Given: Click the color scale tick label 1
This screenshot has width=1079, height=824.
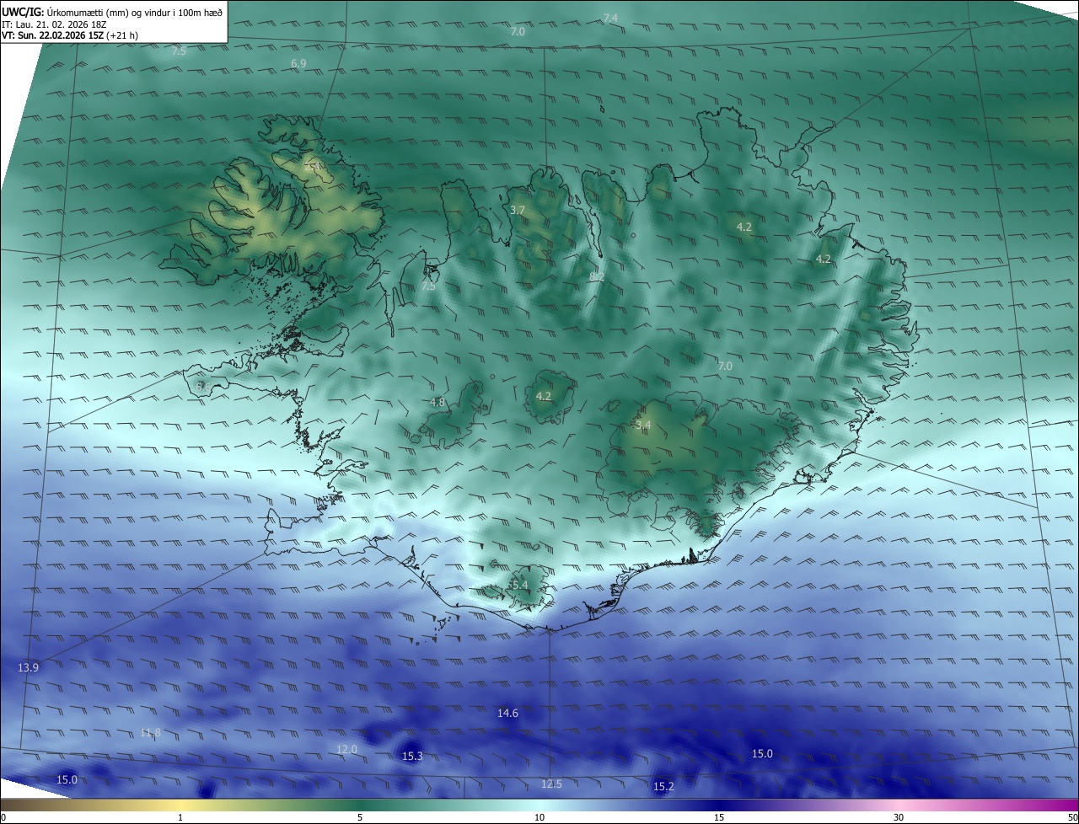Looking at the screenshot, I should 180,818.
